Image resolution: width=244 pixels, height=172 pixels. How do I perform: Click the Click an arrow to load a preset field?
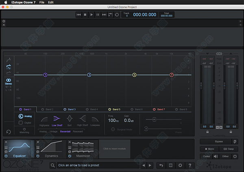[98, 165]
